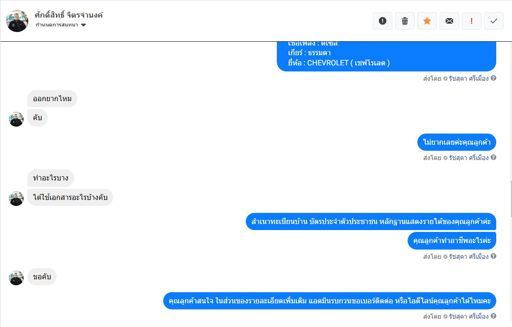Image resolution: width=512 pixels, height=327 pixels.
Task: Click the สำเนาทะเบียนบ้าน documents reply bubble
Action: click(x=371, y=222)
